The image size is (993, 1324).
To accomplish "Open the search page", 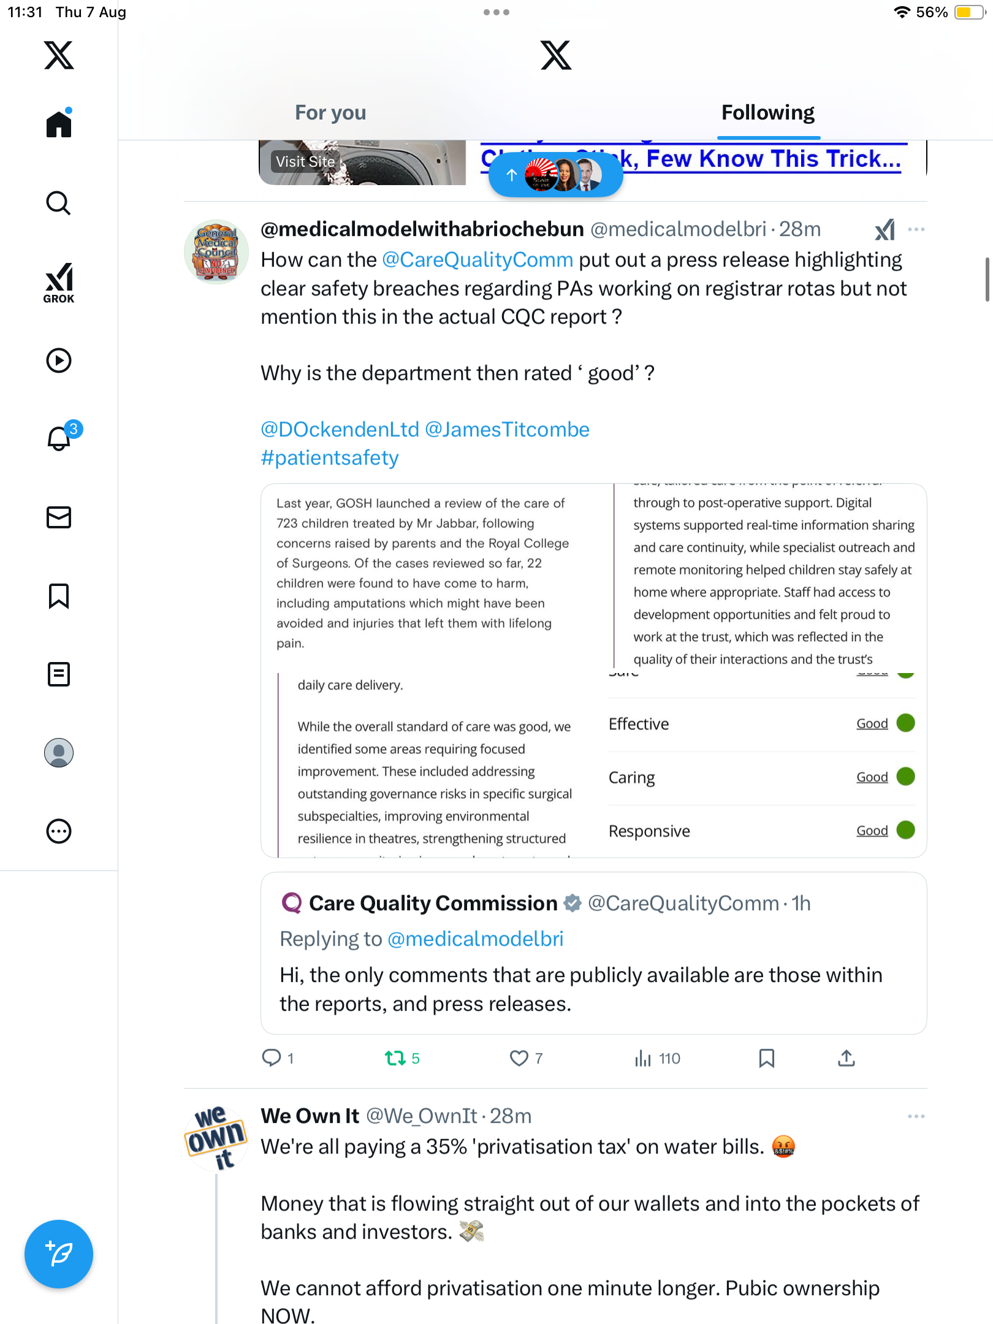I will click(59, 203).
